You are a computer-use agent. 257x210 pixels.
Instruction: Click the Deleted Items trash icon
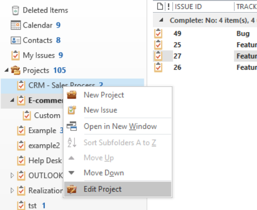pyautogui.click(x=16, y=11)
